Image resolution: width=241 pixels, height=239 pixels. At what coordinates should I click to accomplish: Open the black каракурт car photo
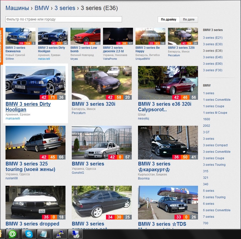point(168,143)
